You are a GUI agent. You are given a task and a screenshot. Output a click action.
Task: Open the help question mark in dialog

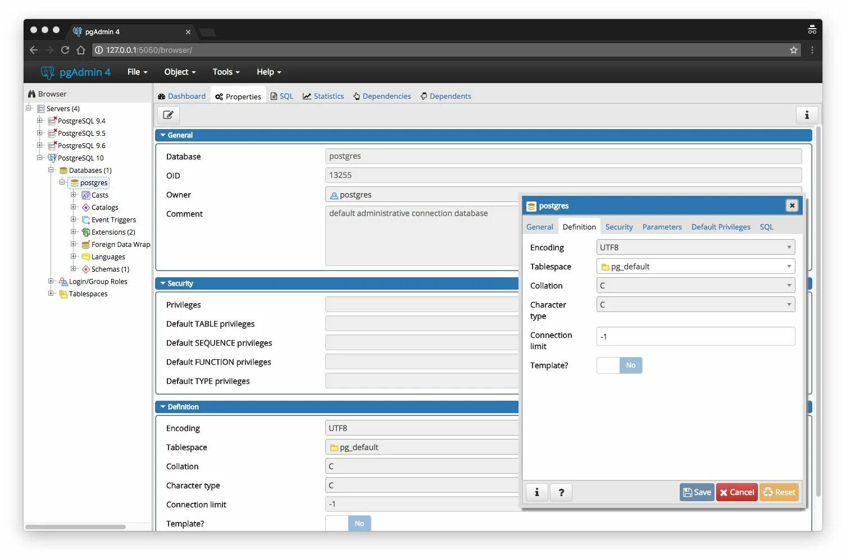(x=561, y=492)
